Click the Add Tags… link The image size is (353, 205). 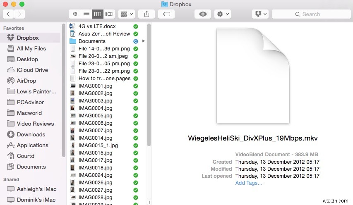point(249,183)
